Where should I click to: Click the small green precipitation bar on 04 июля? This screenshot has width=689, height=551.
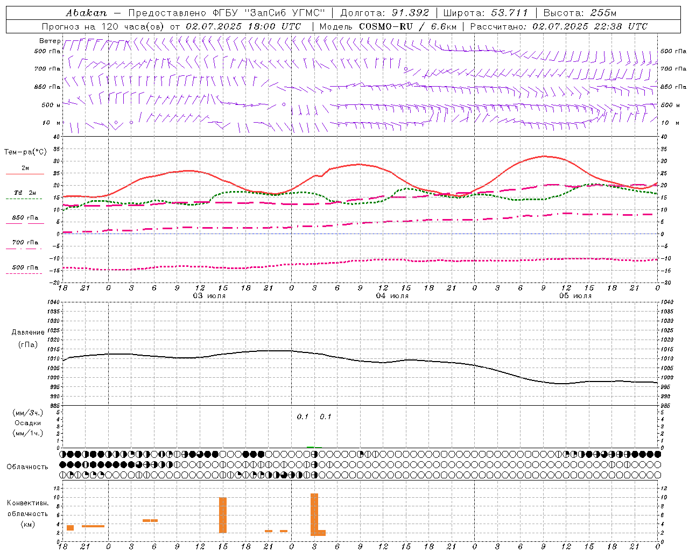click(x=311, y=447)
